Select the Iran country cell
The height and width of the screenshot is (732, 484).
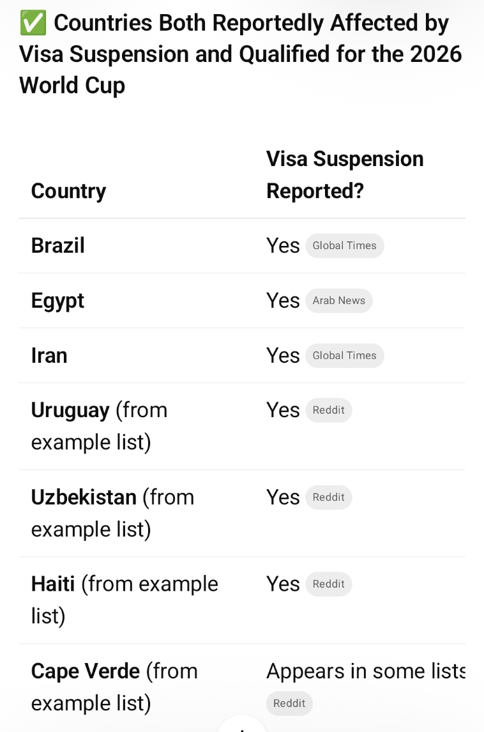pyautogui.click(x=49, y=356)
